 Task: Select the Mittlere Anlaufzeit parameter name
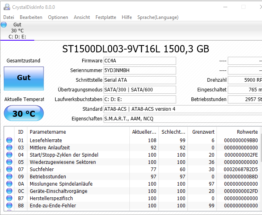click(50, 148)
